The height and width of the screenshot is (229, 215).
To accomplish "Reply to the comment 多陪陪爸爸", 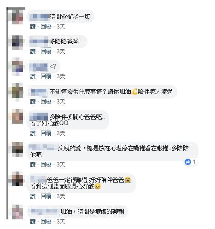I will [x=46, y=52].
